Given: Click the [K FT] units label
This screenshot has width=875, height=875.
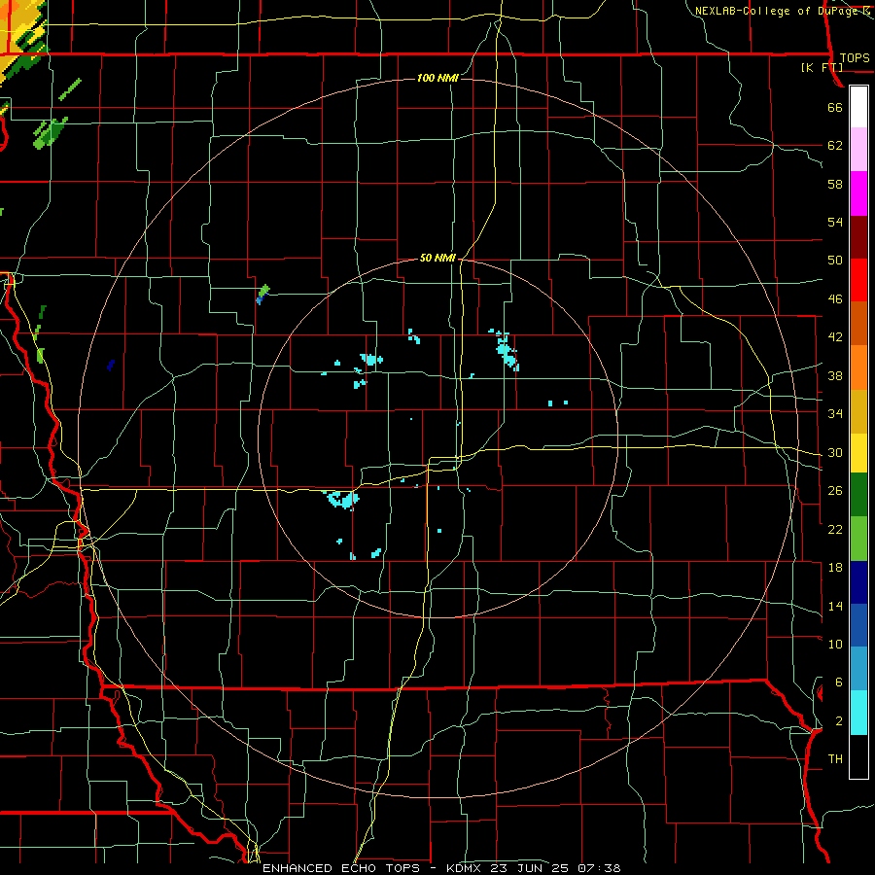Looking at the screenshot, I should click(x=822, y=68).
